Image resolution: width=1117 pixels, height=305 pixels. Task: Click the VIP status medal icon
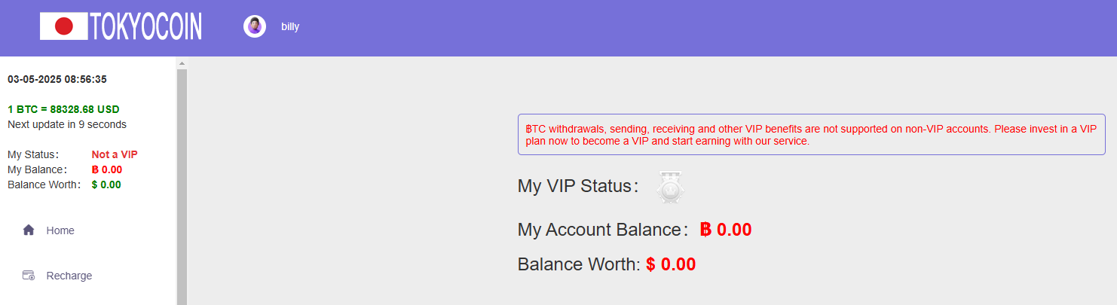pos(669,187)
